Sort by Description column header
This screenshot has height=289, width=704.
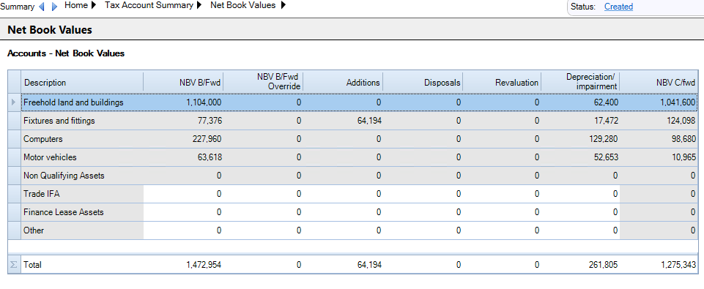tap(82, 83)
